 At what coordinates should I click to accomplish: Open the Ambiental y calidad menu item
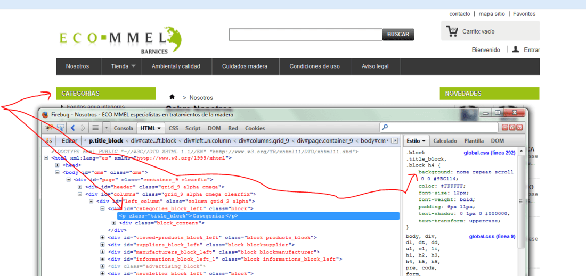pos(176,66)
